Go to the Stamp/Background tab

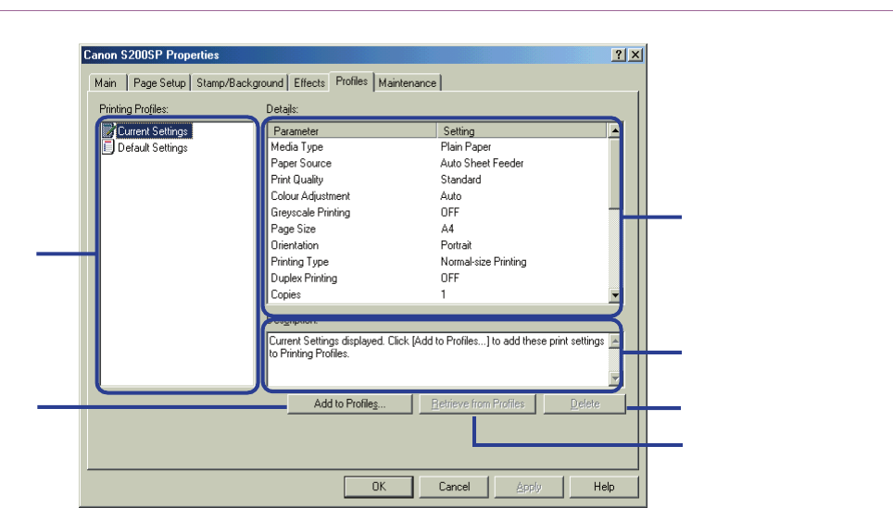[x=240, y=83]
